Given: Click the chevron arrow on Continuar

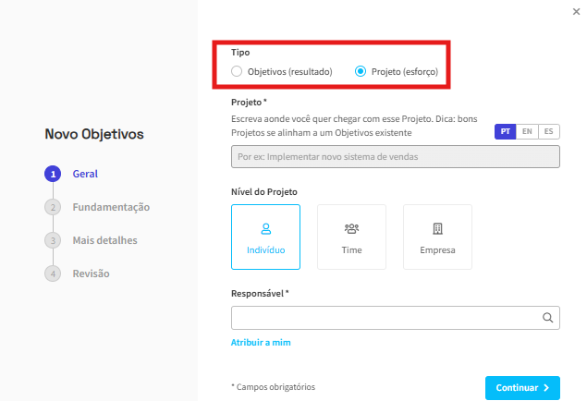Looking at the screenshot, I should [x=546, y=388].
